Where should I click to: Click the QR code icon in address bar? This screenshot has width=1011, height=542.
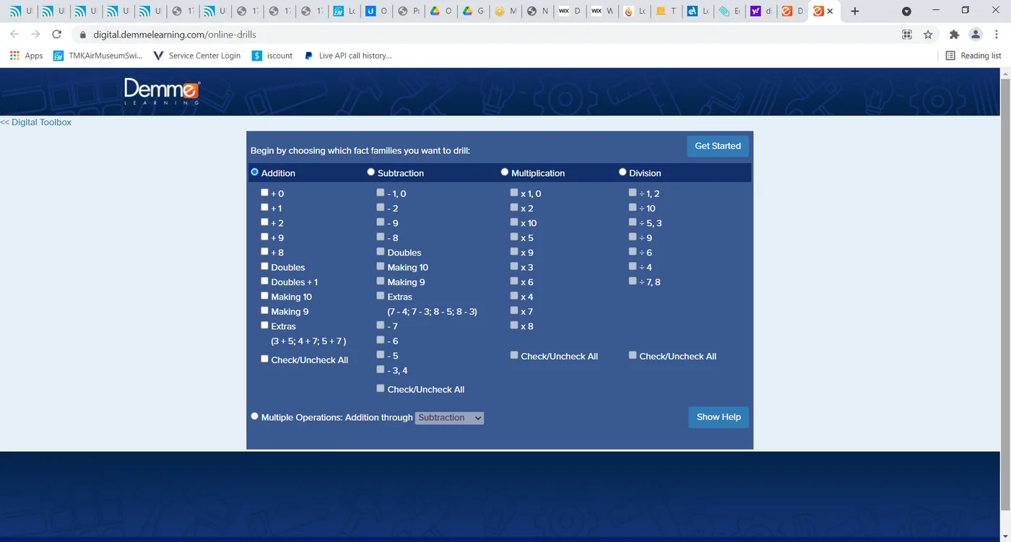tap(907, 34)
